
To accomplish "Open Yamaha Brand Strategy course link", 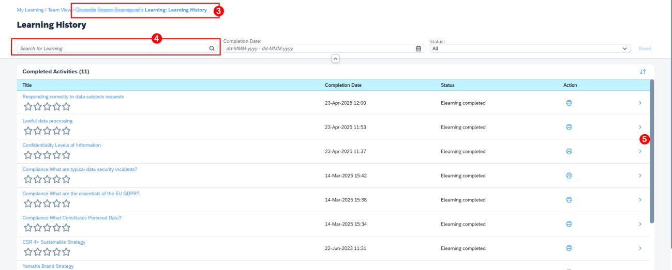I will click(48, 266).
